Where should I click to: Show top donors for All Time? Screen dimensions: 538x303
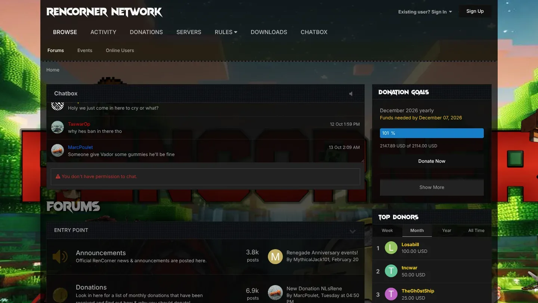[x=476, y=230]
